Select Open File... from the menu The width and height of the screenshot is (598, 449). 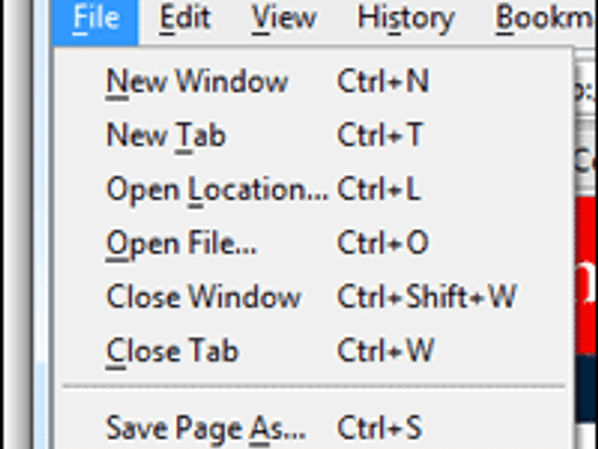(181, 244)
